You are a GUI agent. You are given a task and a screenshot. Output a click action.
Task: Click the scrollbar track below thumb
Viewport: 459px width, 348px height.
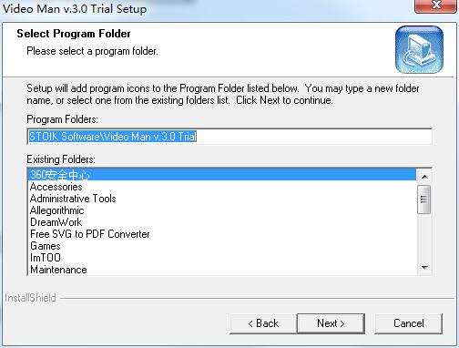(x=424, y=238)
